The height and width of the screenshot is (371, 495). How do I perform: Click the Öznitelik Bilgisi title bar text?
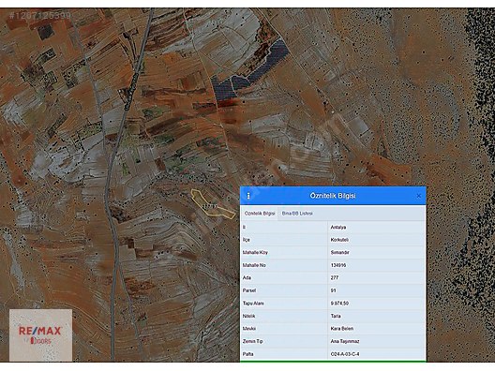(x=333, y=196)
